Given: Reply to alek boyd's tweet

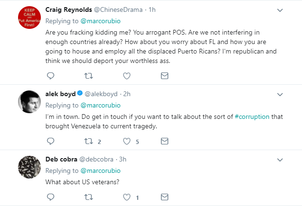Looking at the screenshot, I should pos(51,141).
